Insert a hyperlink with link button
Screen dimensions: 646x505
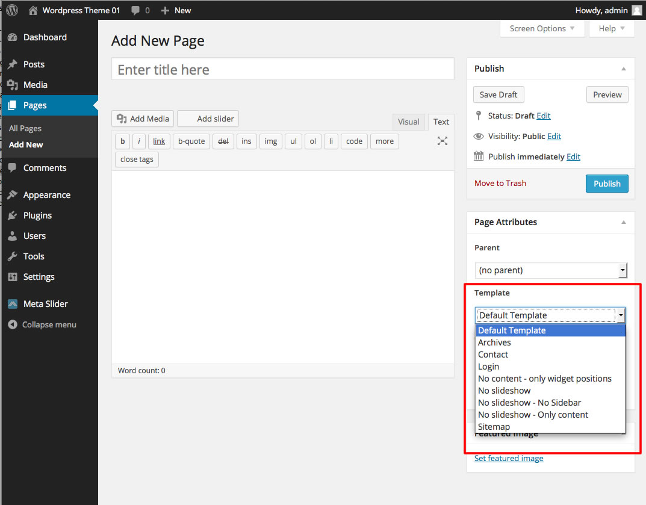click(158, 141)
